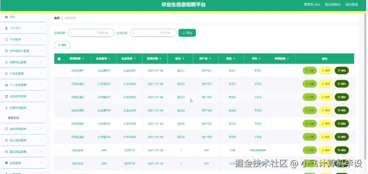The height and width of the screenshot is (174, 368).
Task: Open the 面试回复管理 menu item
Action: tap(23, 152)
